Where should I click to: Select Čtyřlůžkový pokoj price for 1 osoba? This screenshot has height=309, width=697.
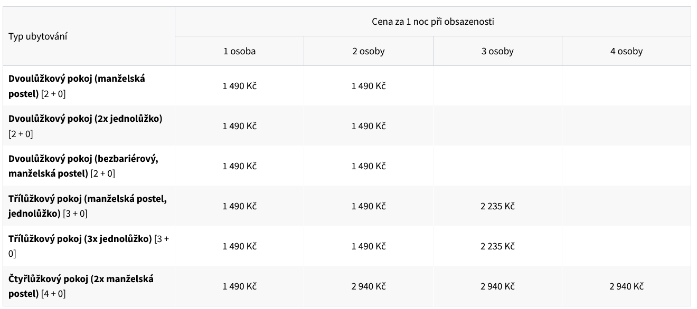(239, 286)
